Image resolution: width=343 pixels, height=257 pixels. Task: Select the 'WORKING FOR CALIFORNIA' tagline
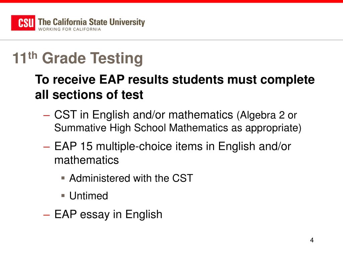pos(70,29)
